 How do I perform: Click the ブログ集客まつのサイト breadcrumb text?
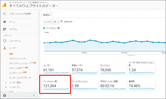pos(38,2)
